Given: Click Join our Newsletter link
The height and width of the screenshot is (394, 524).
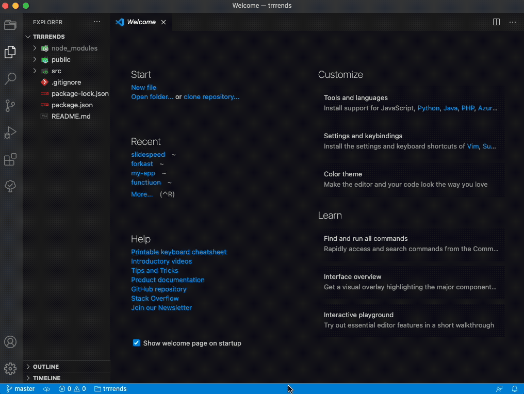Looking at the screenshot, I should click(x=161, y=308).
